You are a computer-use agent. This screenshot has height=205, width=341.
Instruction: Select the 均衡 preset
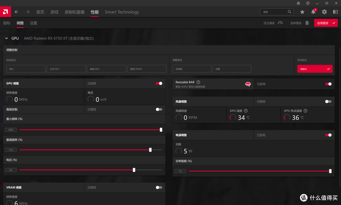coord(232,69)
